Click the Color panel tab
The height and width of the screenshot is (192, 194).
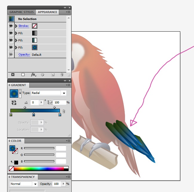pos(16,141)
